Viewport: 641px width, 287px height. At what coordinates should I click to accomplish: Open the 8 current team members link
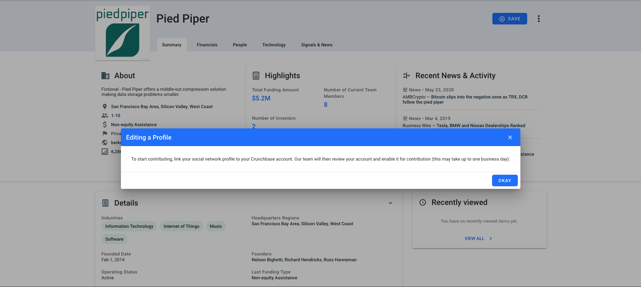[326, 105]
